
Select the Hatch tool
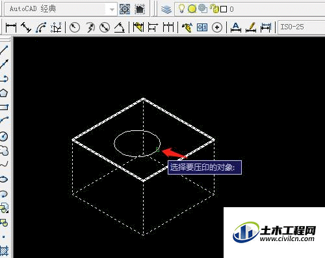pyautogui.click(x=5, y=251)
